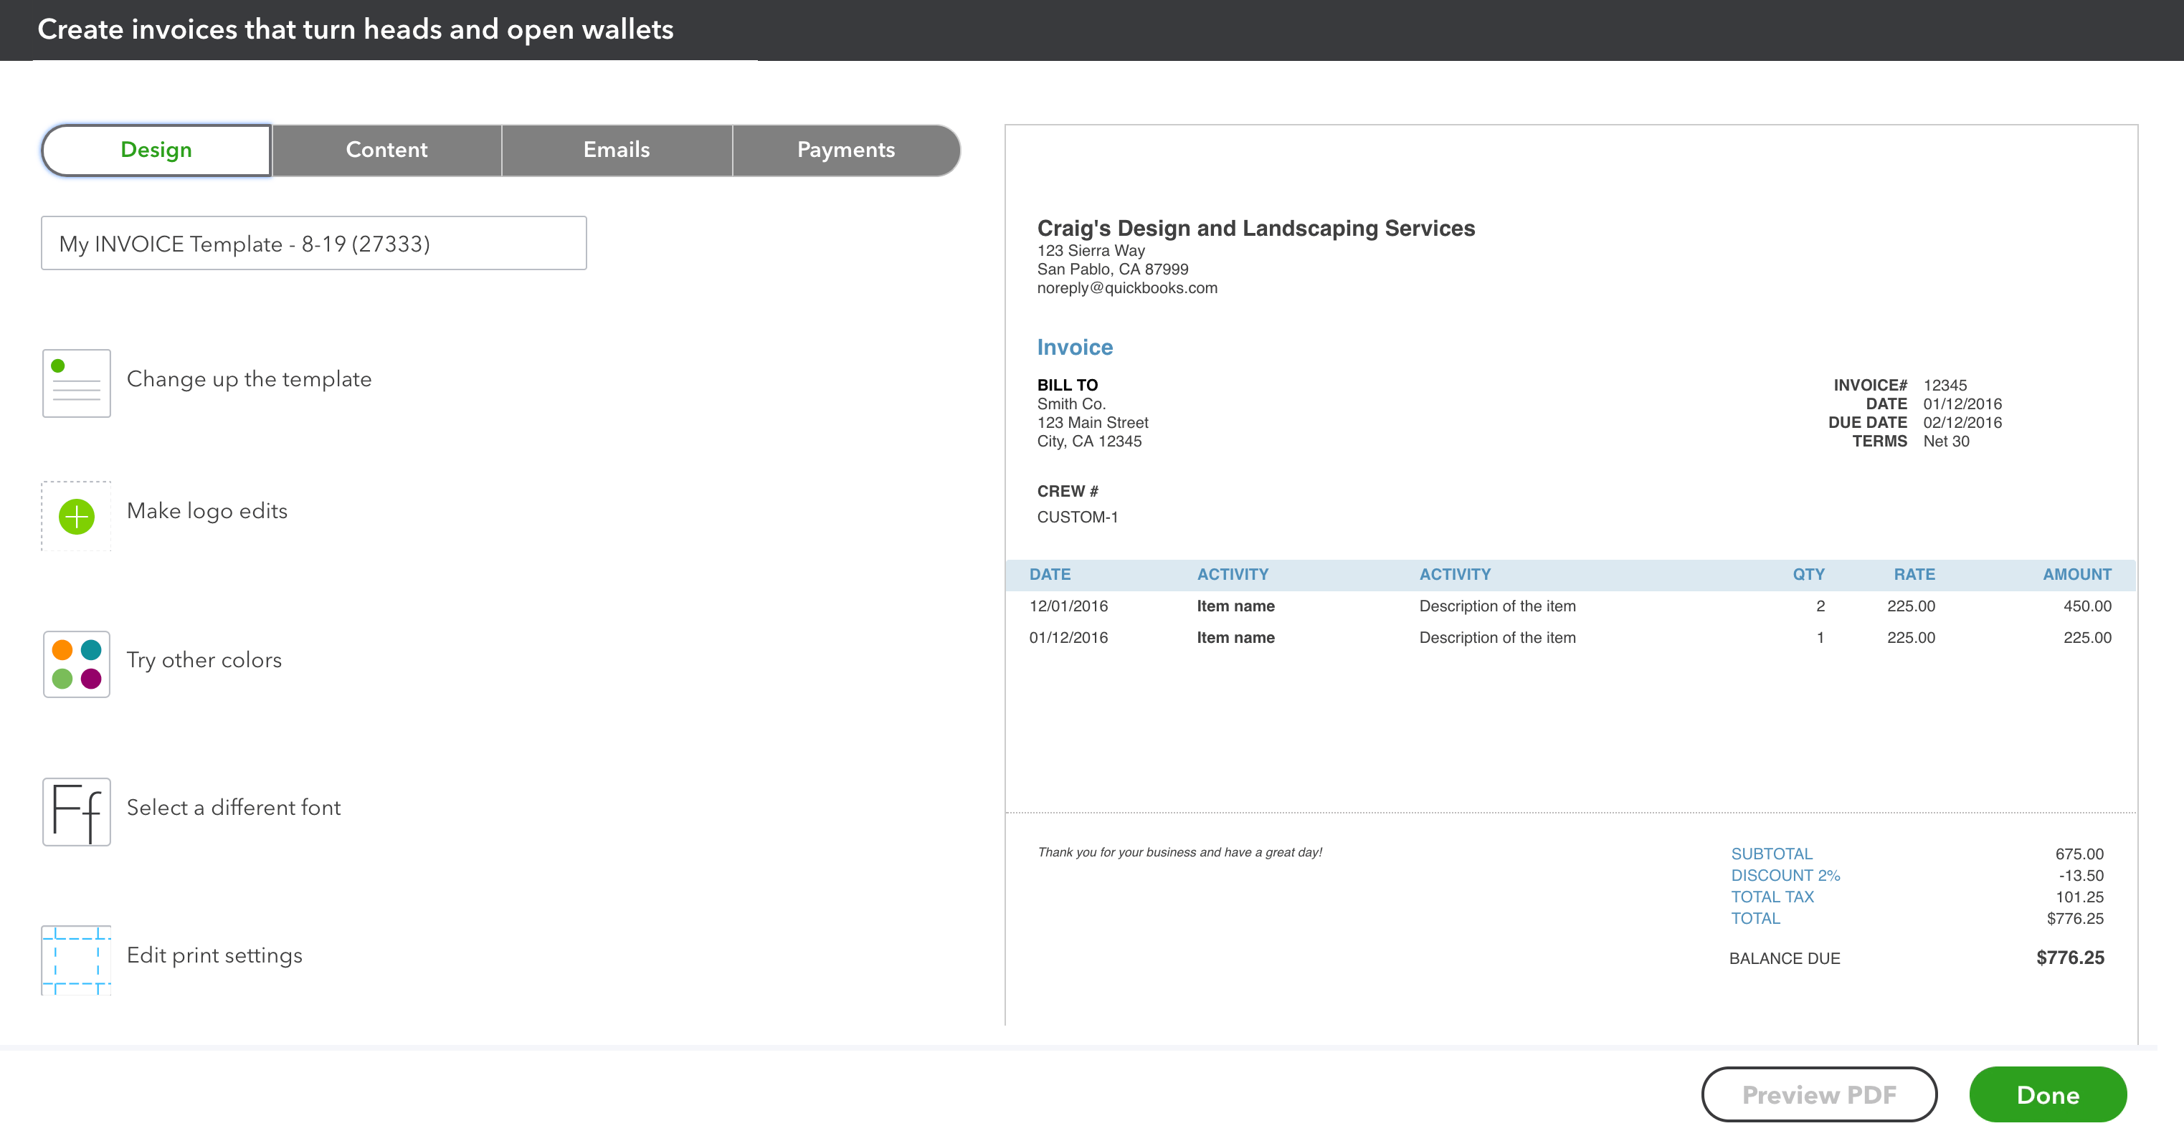Expand Select a different font option
The width and height of the screenshot is (2184, 1141).
(234, 808)
